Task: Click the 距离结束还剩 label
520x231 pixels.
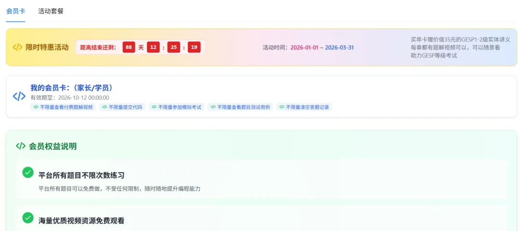Action: pyautogui.click(x=98, y=47)
